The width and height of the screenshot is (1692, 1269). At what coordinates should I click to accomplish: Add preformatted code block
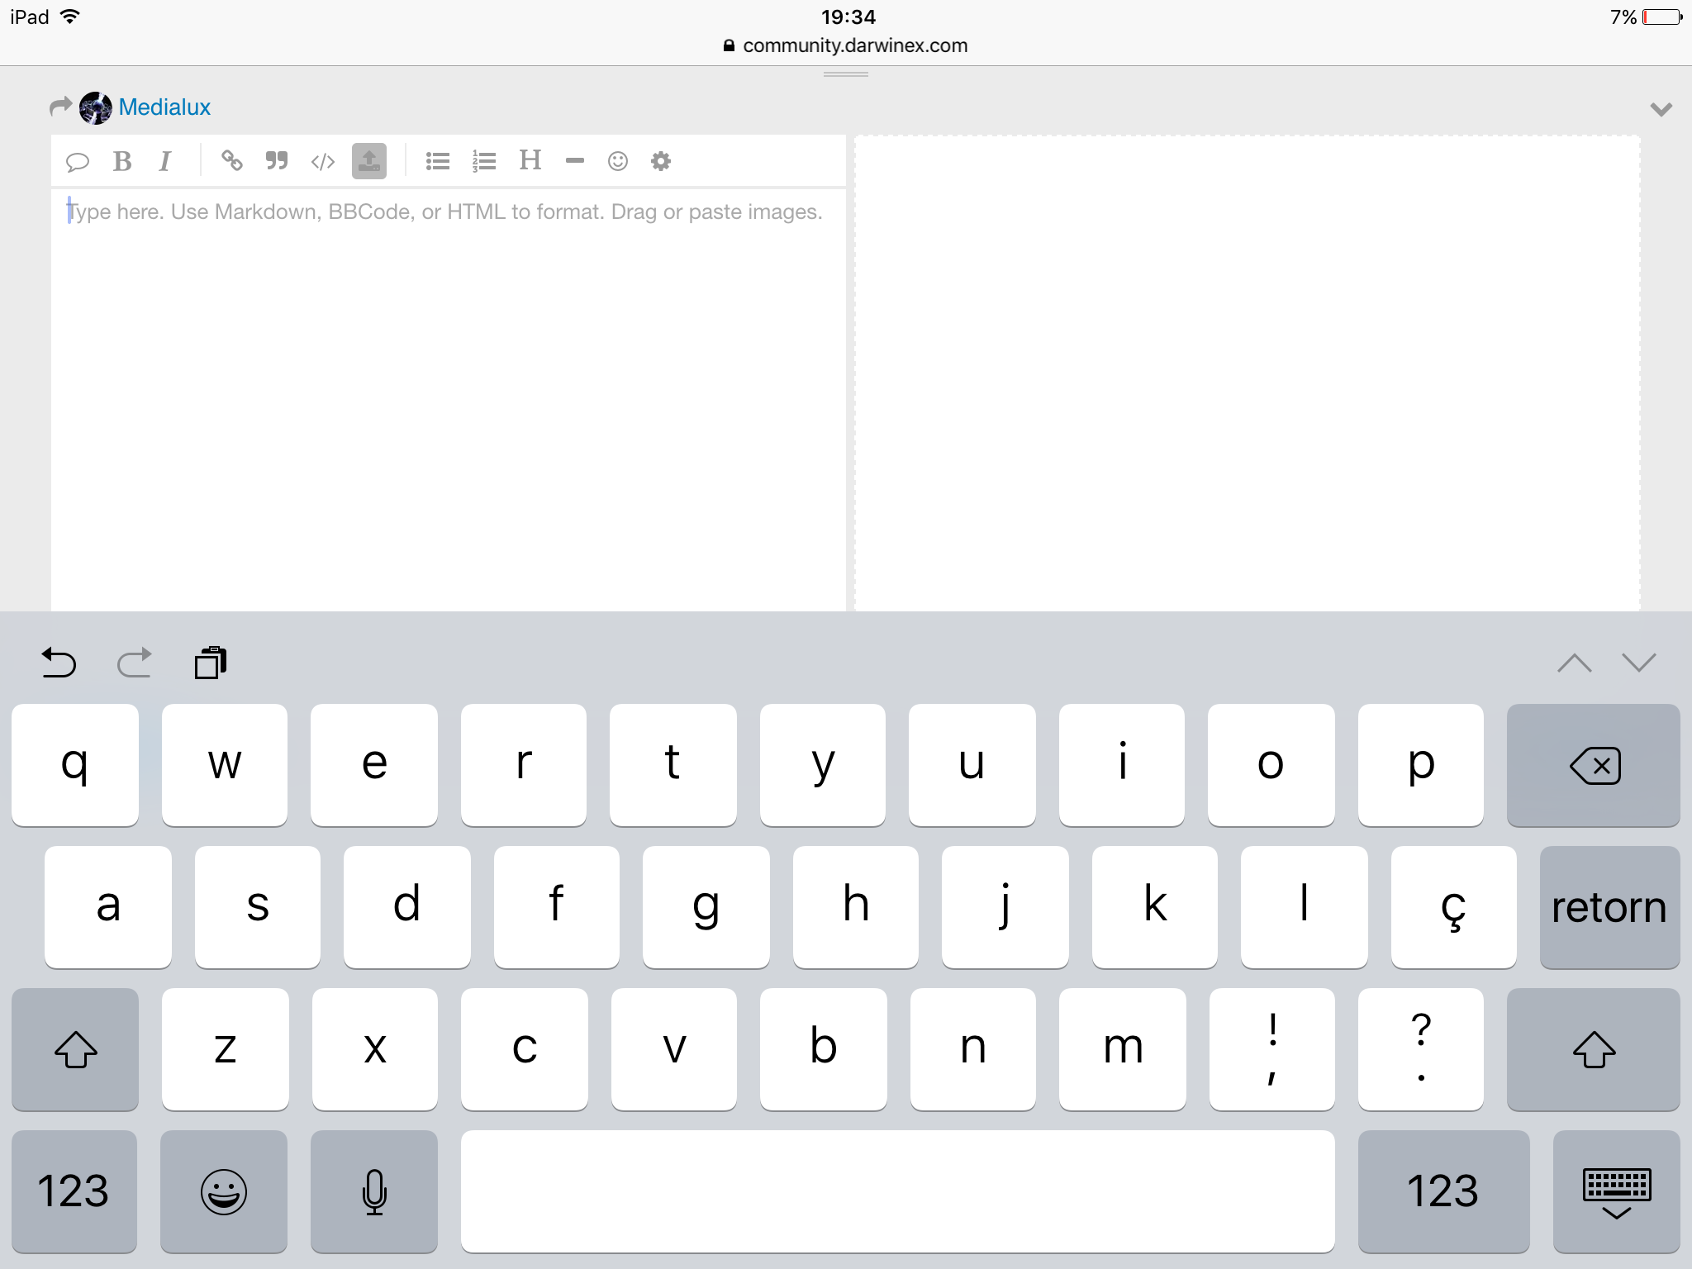click(x=322, y=161)
